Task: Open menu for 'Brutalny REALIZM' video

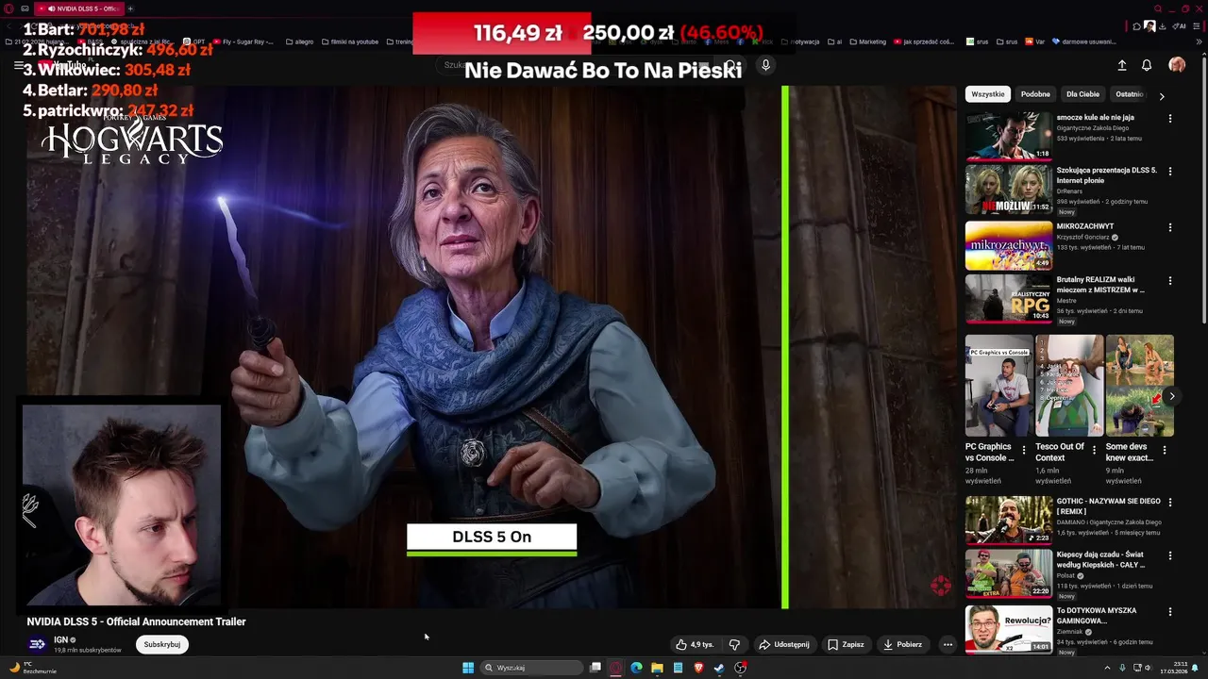Action: point(1170,281)
